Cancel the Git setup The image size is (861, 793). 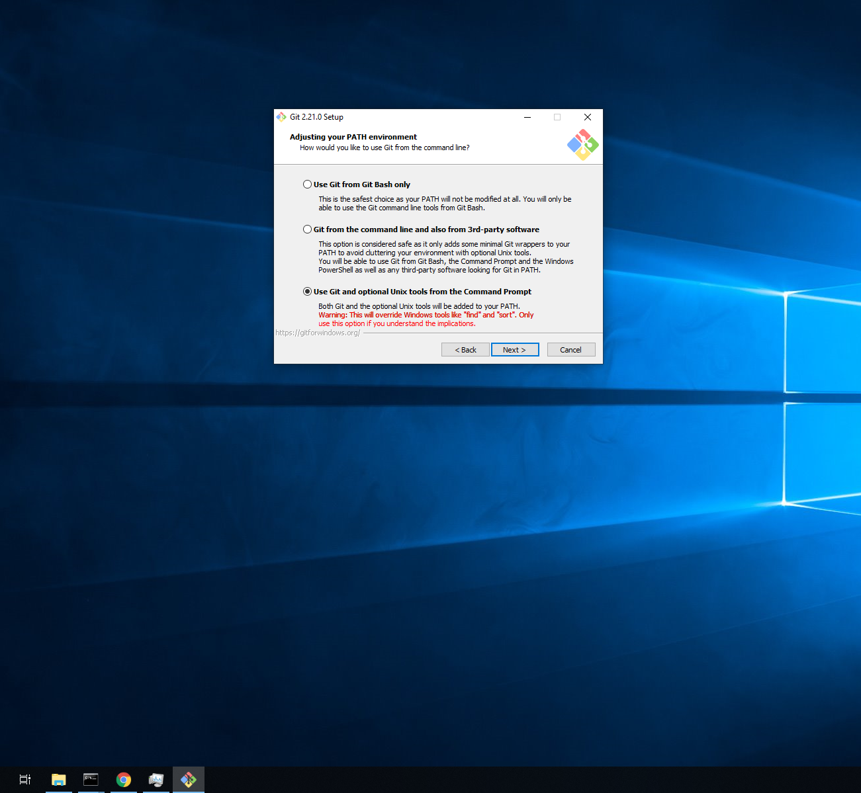571,350
